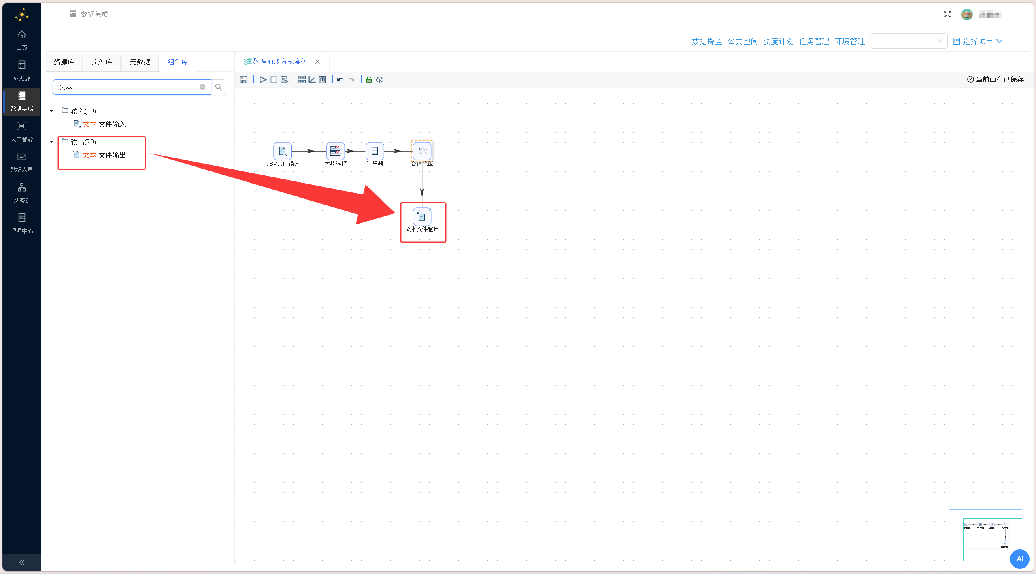
Task: Click the cloud upload publish icon
Action: tap(379, 80)
